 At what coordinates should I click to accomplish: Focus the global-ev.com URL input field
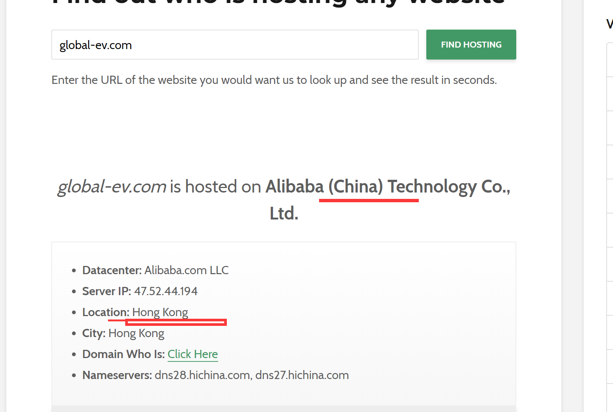coord(235,45)
